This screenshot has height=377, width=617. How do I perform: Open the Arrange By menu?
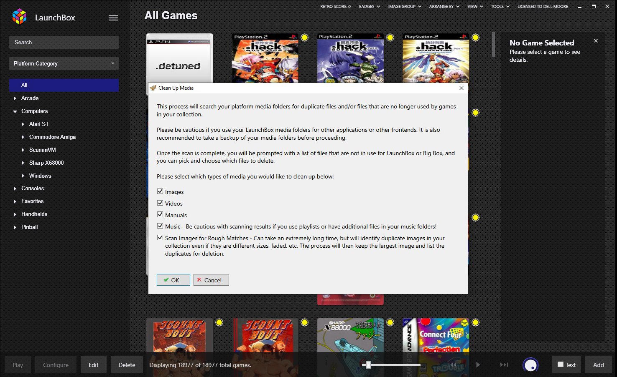(444, 6)
